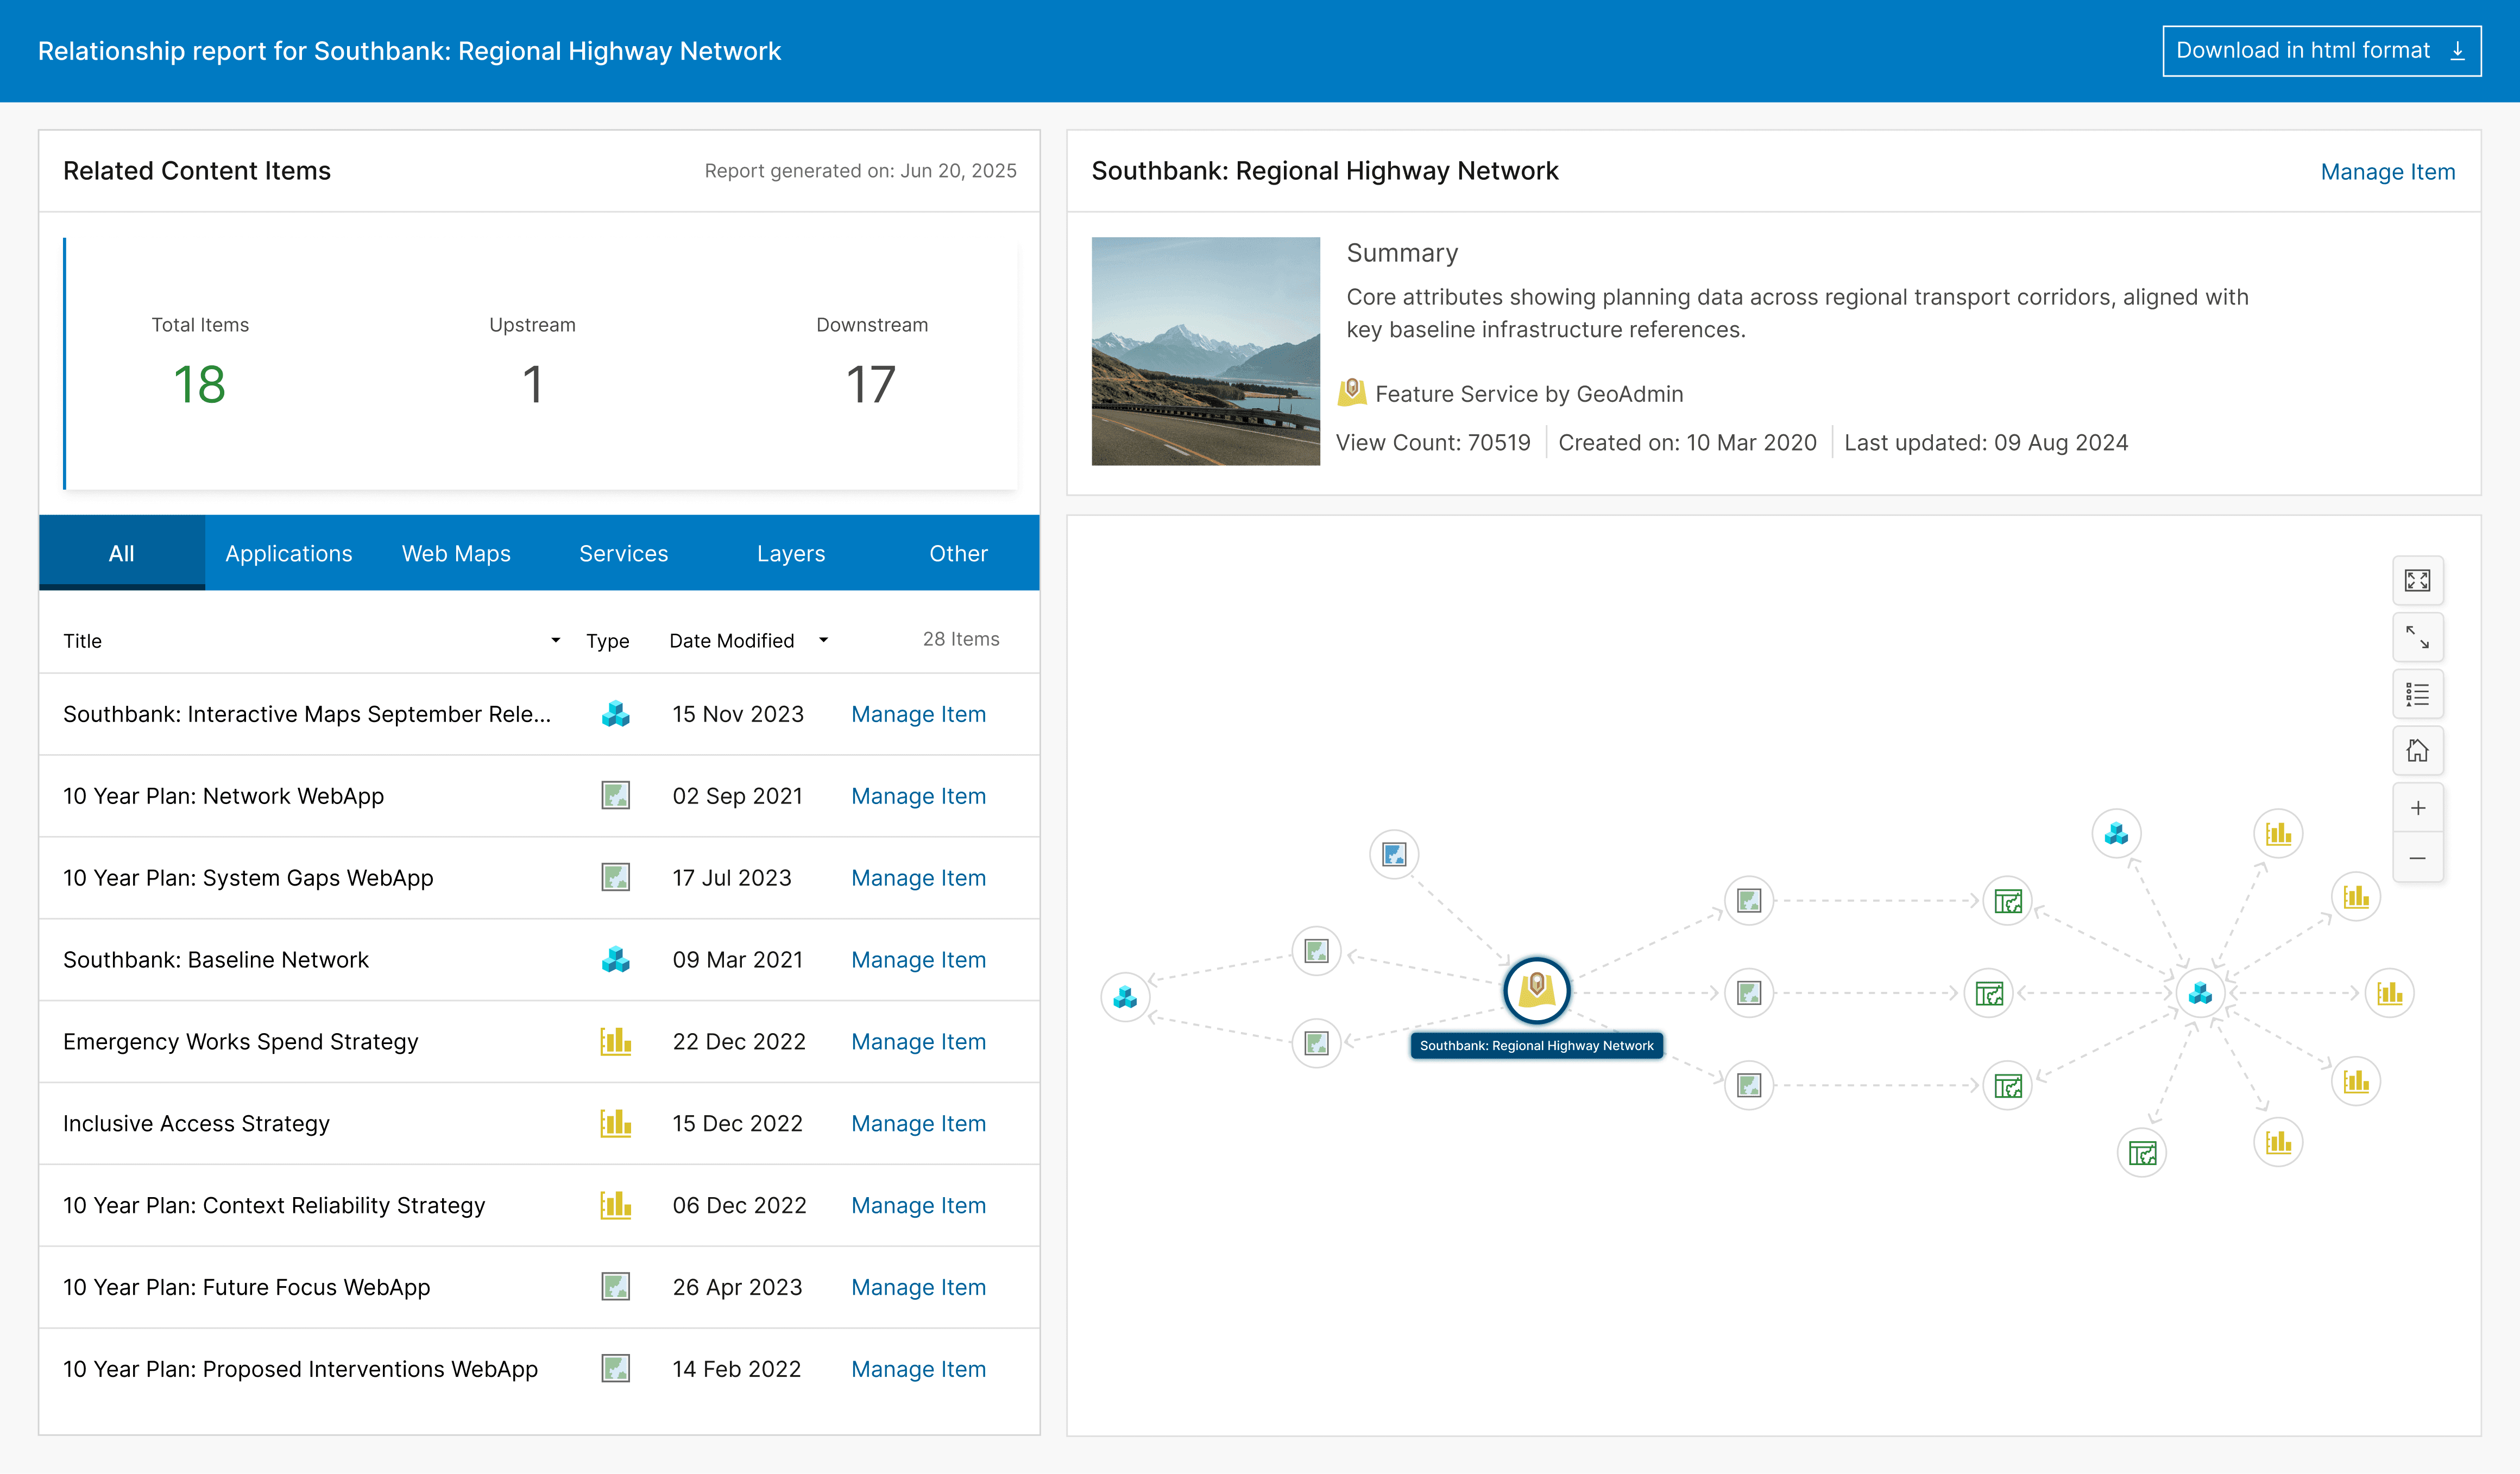2520x1474 pixels.
Task: Manage Item for Future Focus WebApp
Action: (918, 1287)
